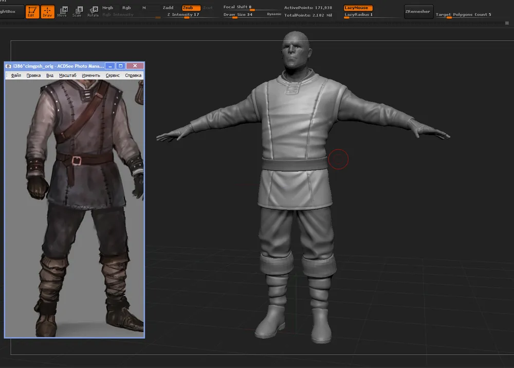The height and width of the screenshot is (368, 514).
Task: Enable Zadd sculpt mode
Action: pos(168,8)
